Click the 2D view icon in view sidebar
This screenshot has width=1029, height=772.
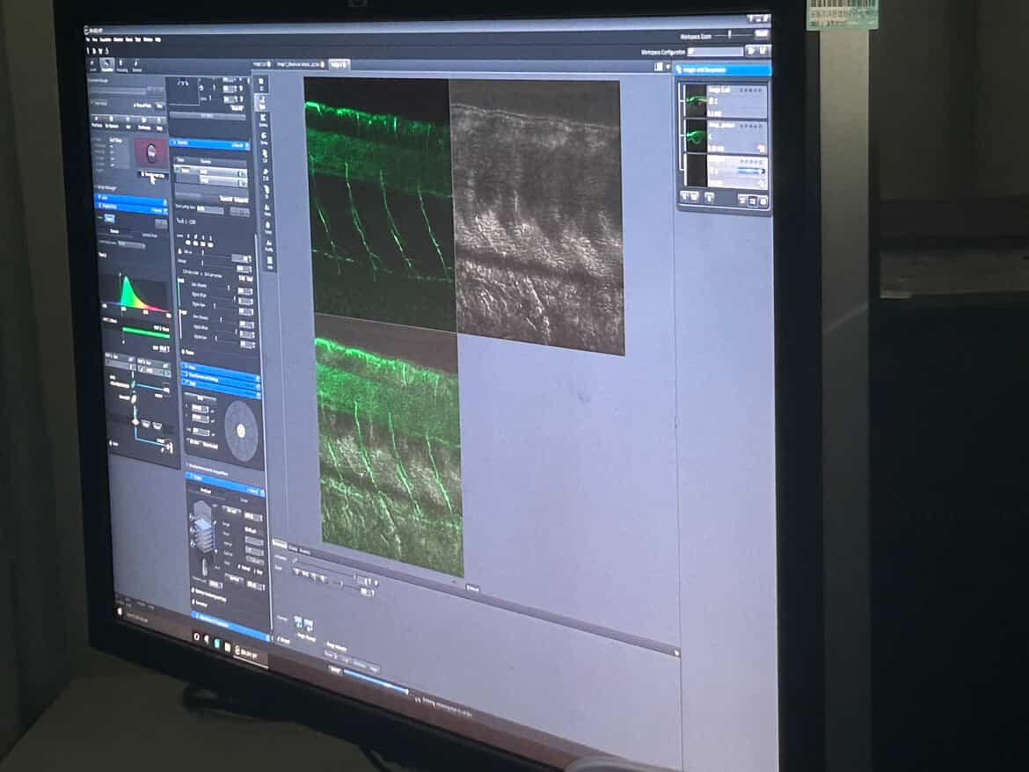click(261, 85)
